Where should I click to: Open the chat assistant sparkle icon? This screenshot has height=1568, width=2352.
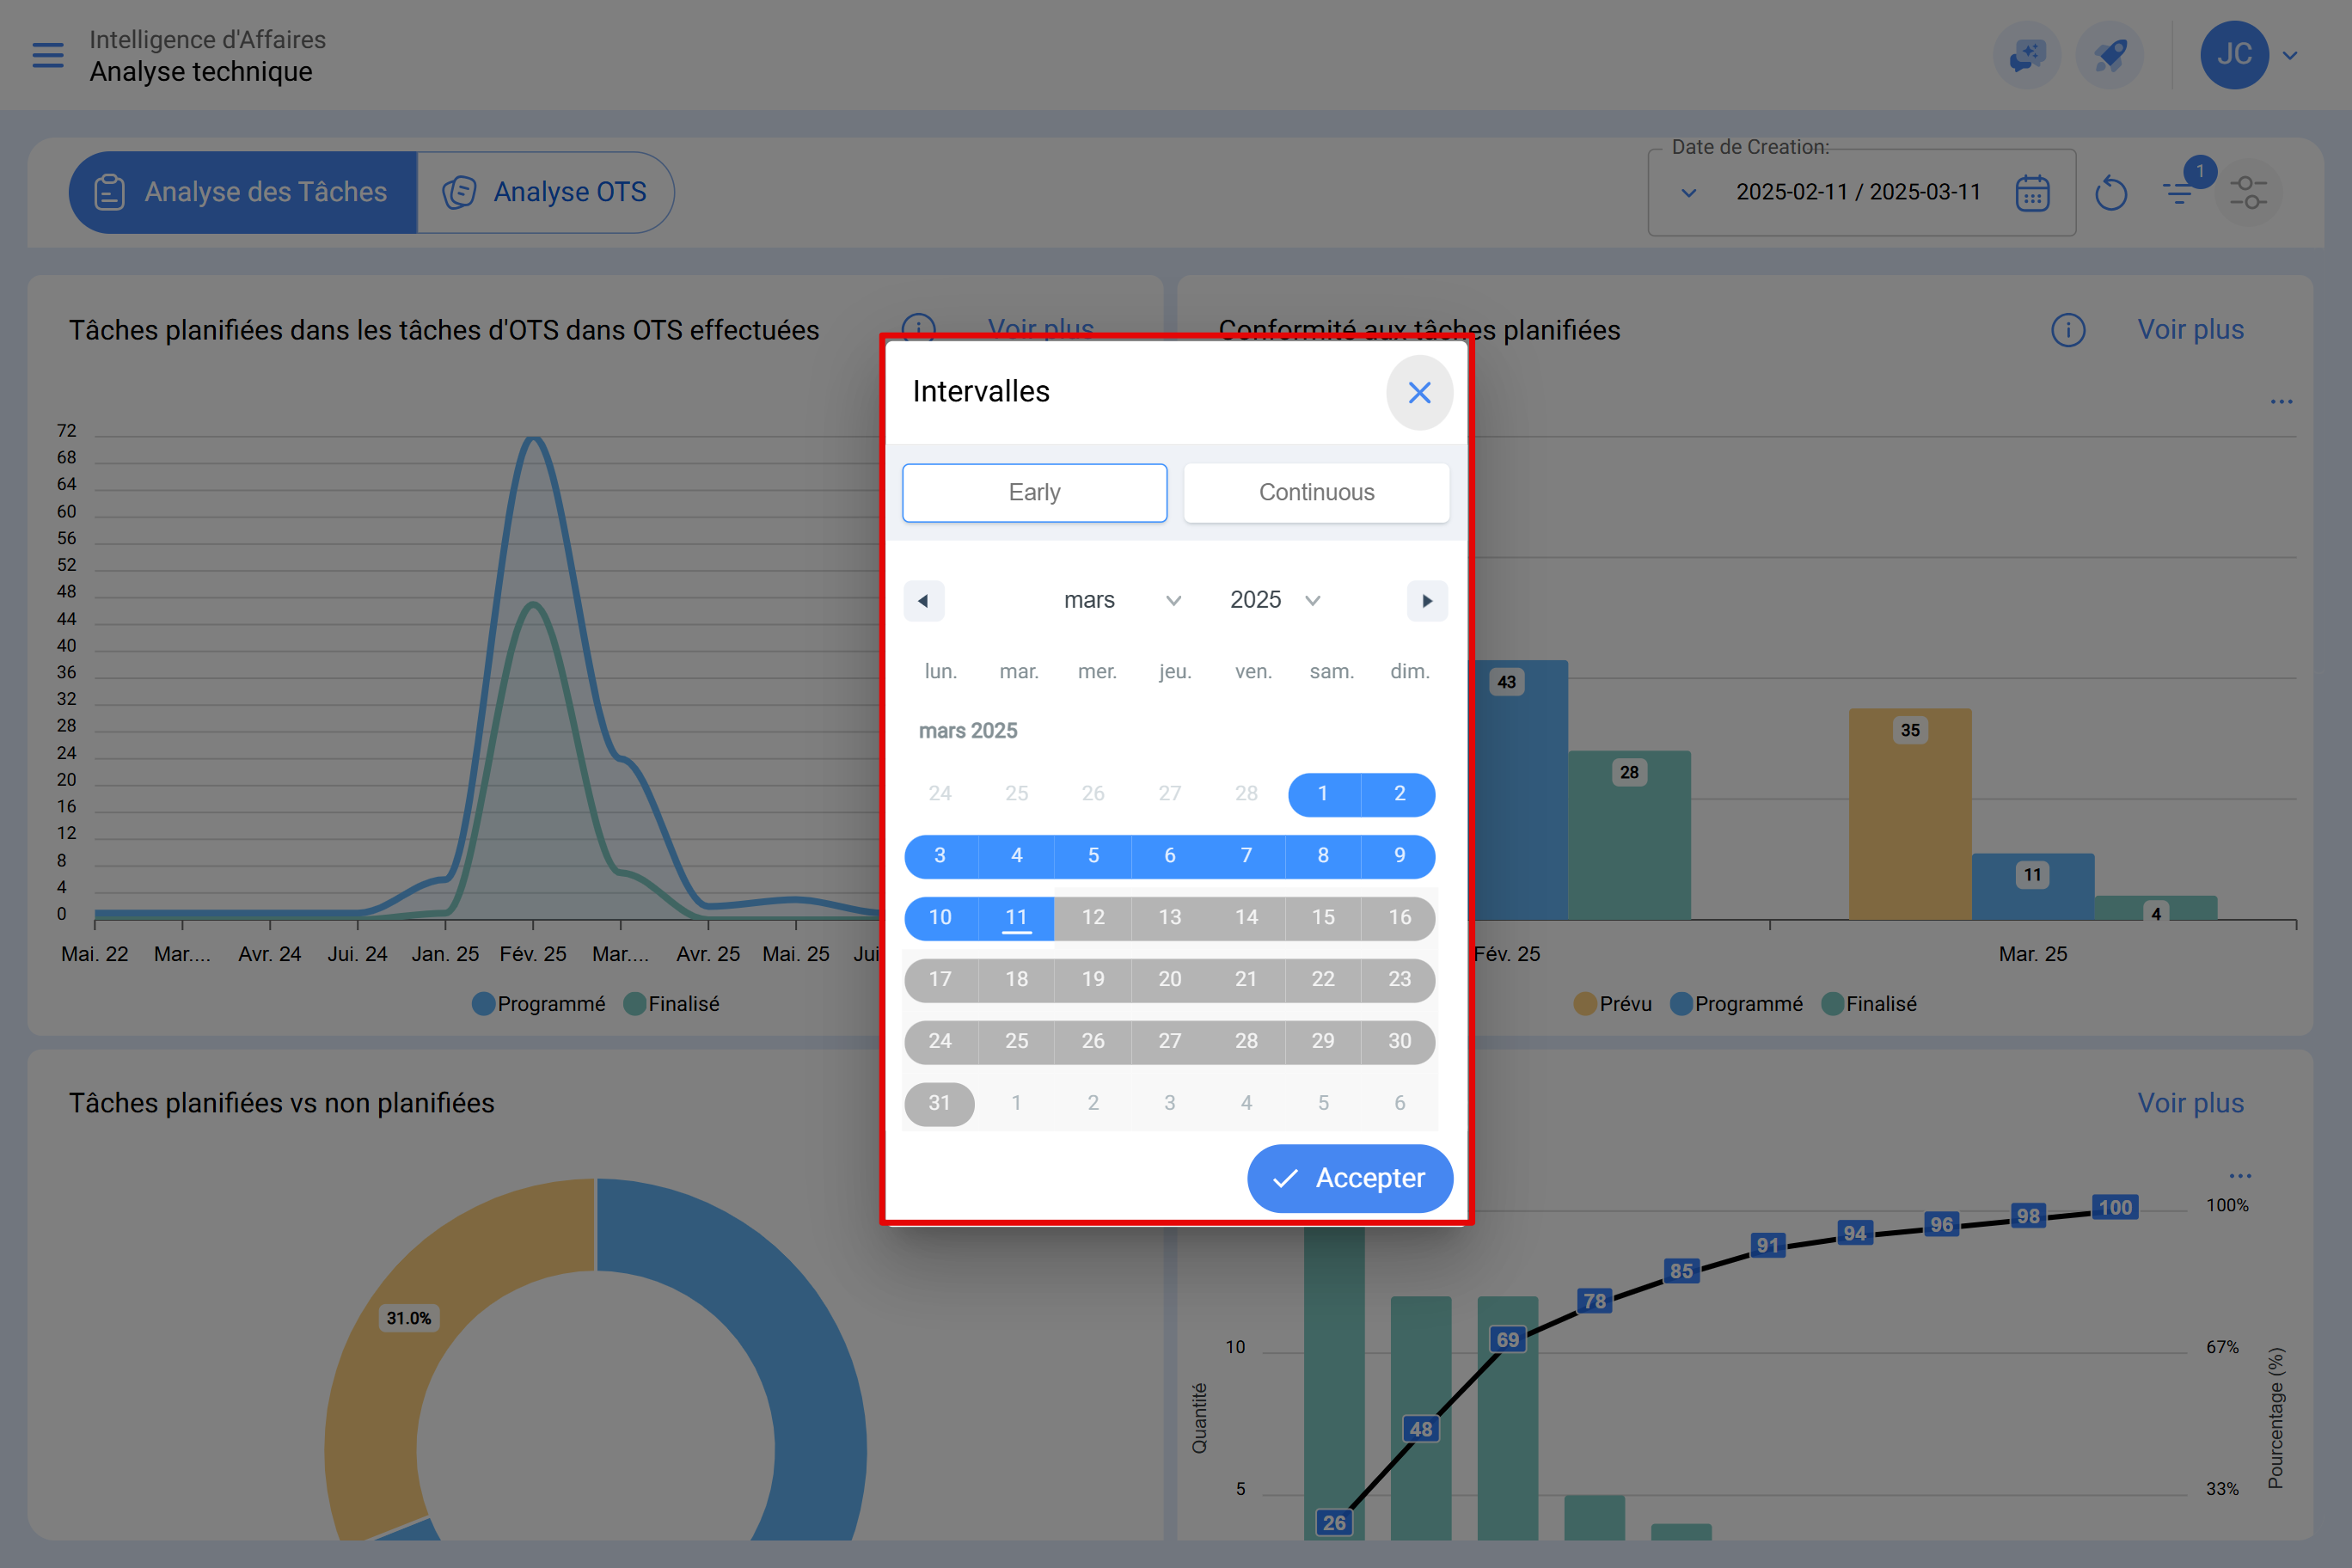(2027, 55)
